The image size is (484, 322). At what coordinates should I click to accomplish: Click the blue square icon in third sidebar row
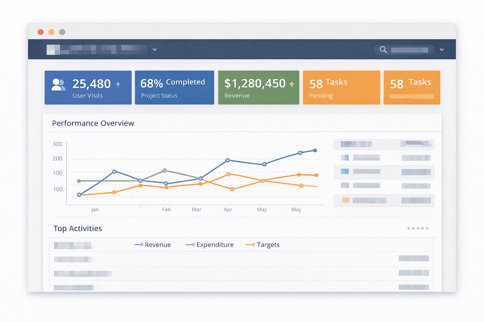click(345, 171)
